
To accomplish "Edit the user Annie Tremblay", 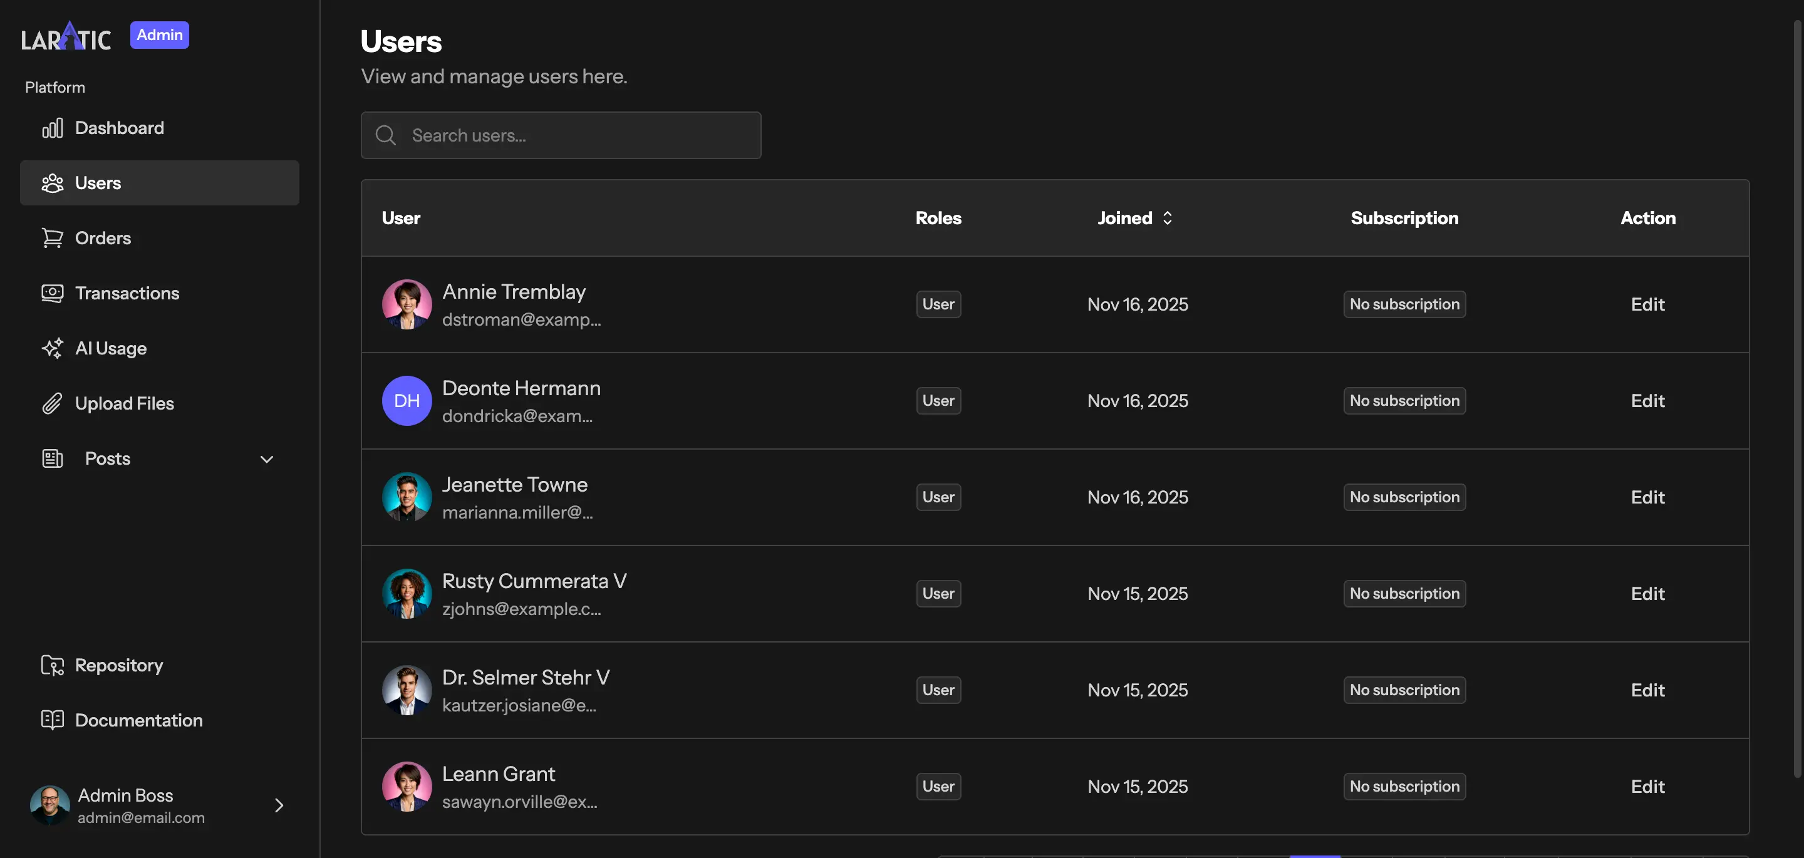I will click(1647, 304).
